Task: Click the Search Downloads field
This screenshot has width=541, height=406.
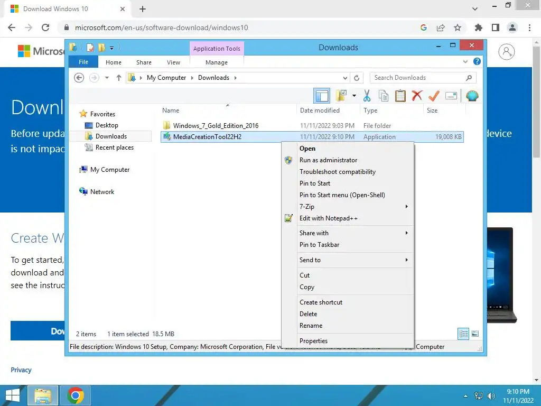Action: [423, 78]
